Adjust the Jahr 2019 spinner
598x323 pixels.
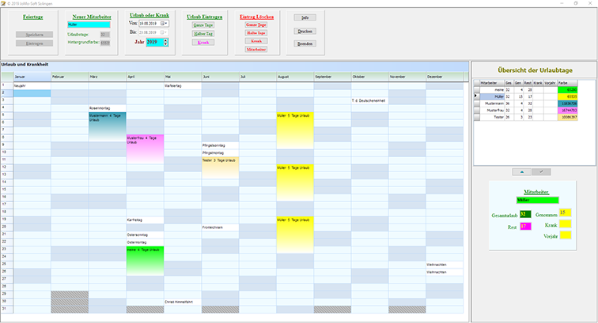(x=166, y=42)
